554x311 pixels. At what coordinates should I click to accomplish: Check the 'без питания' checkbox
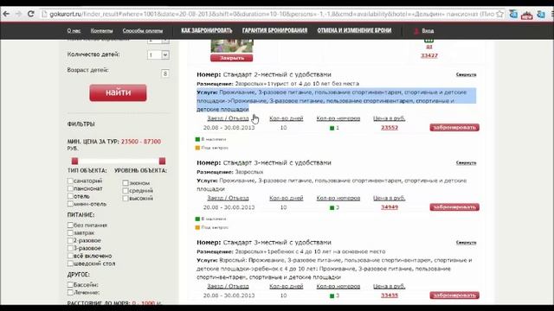(x=70, y=225)
